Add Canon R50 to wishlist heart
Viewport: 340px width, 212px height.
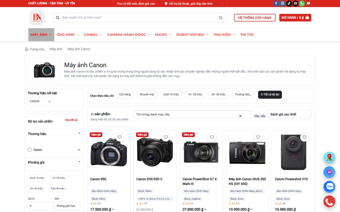[x=120, y=137]
